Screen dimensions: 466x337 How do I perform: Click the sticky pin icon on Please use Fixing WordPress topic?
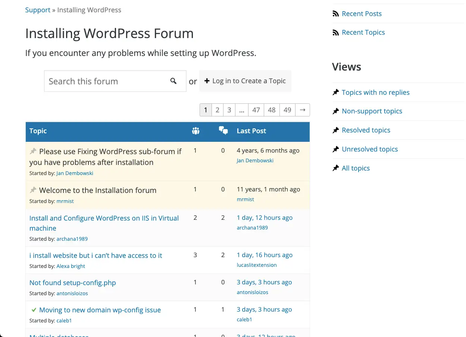pos(33,151)
